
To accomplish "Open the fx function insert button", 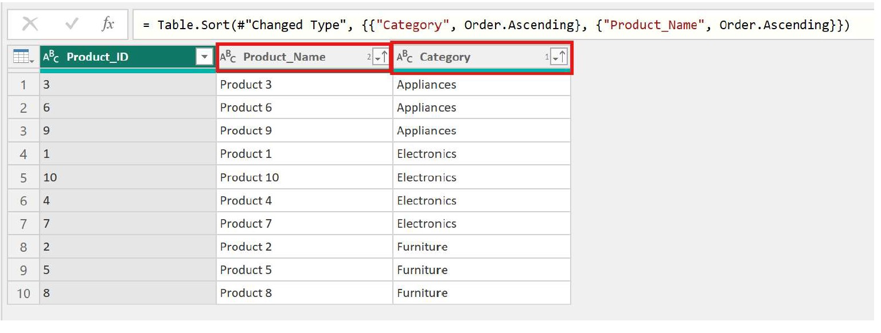I will [107, 24].
